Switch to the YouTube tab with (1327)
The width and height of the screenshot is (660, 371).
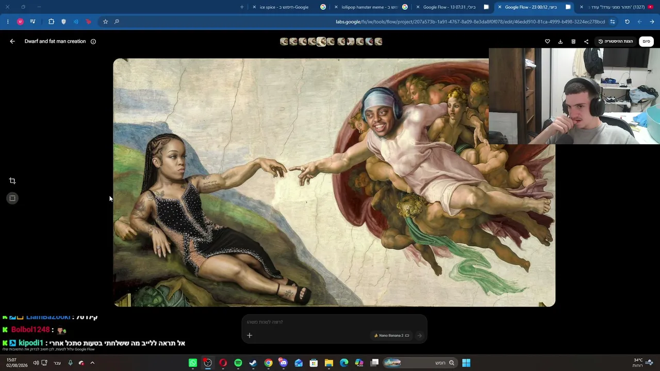(616, 7)
